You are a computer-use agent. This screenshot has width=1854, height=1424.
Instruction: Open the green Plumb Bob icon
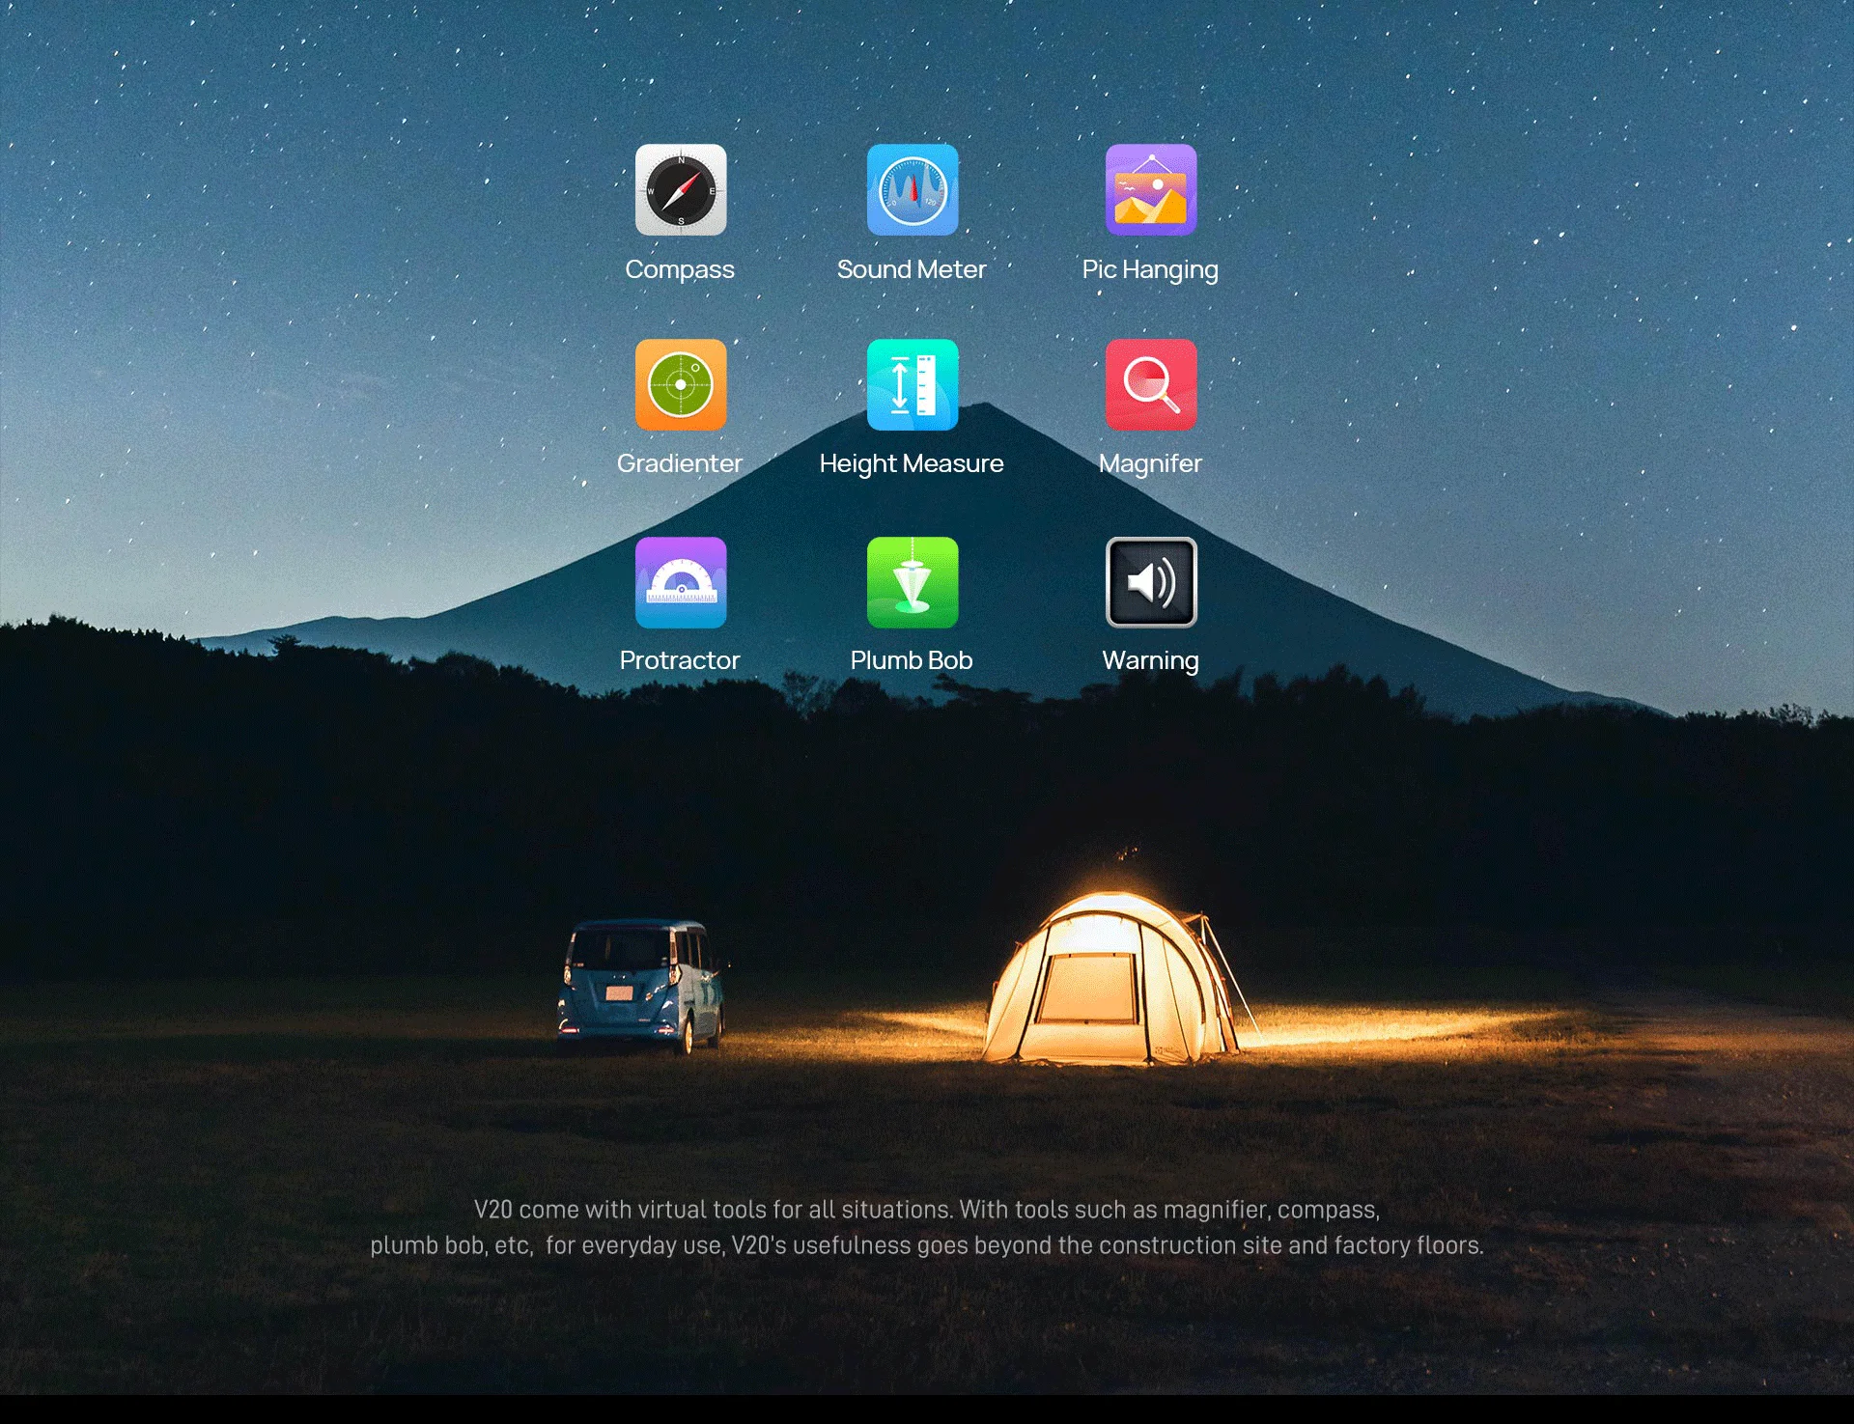[913, 582]
